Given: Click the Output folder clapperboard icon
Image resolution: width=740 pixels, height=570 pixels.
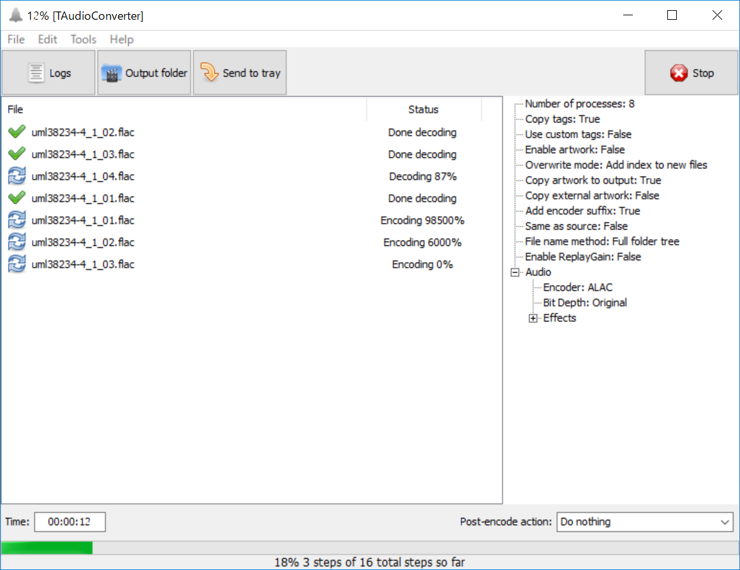Looking at the screenshot, I should [x=112, y=73].
